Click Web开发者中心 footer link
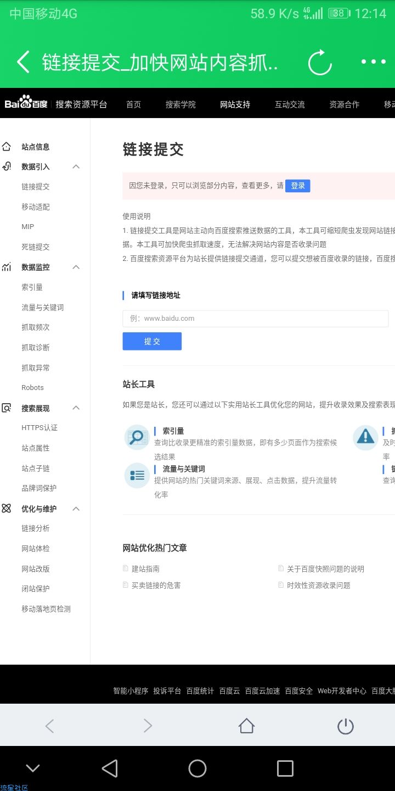Viewport: 395px width, 791px height. tap(342, 691)
